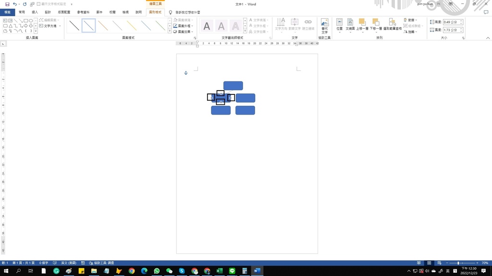Open the 圖案效果 dropdown
The image size is (492, 276).
(x=183, y=32)
